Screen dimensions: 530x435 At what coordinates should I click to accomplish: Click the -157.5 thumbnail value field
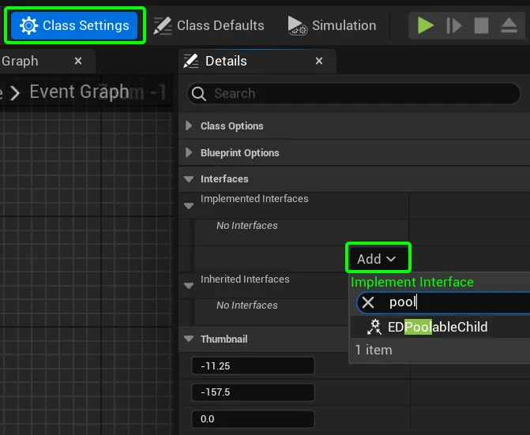[x=253, y=392]
